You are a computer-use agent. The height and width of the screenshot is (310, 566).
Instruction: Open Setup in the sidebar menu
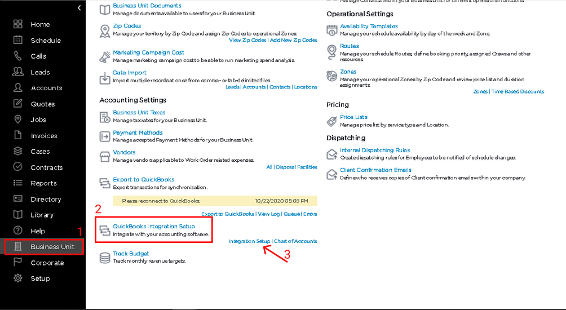[41, 278]
